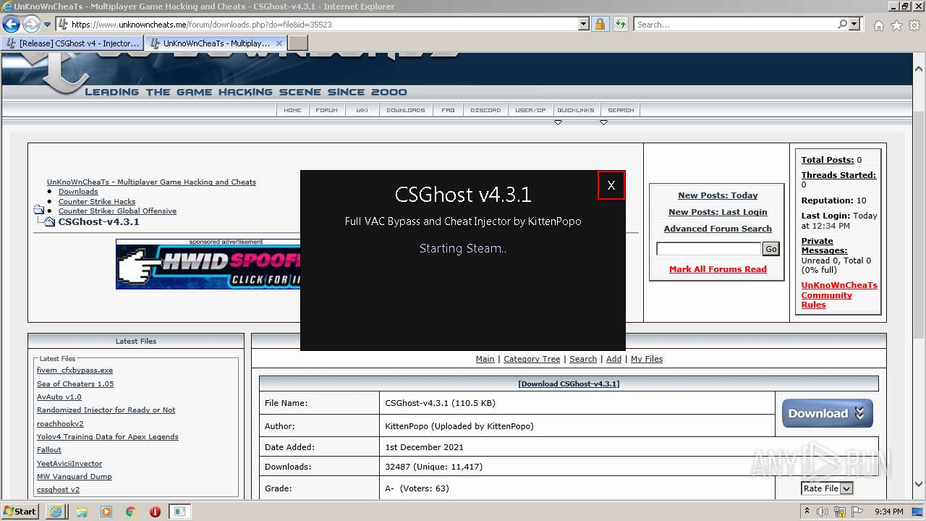Expand the search provider dropdown arrow
Screen dimensions: 926x521
(855, 25)
